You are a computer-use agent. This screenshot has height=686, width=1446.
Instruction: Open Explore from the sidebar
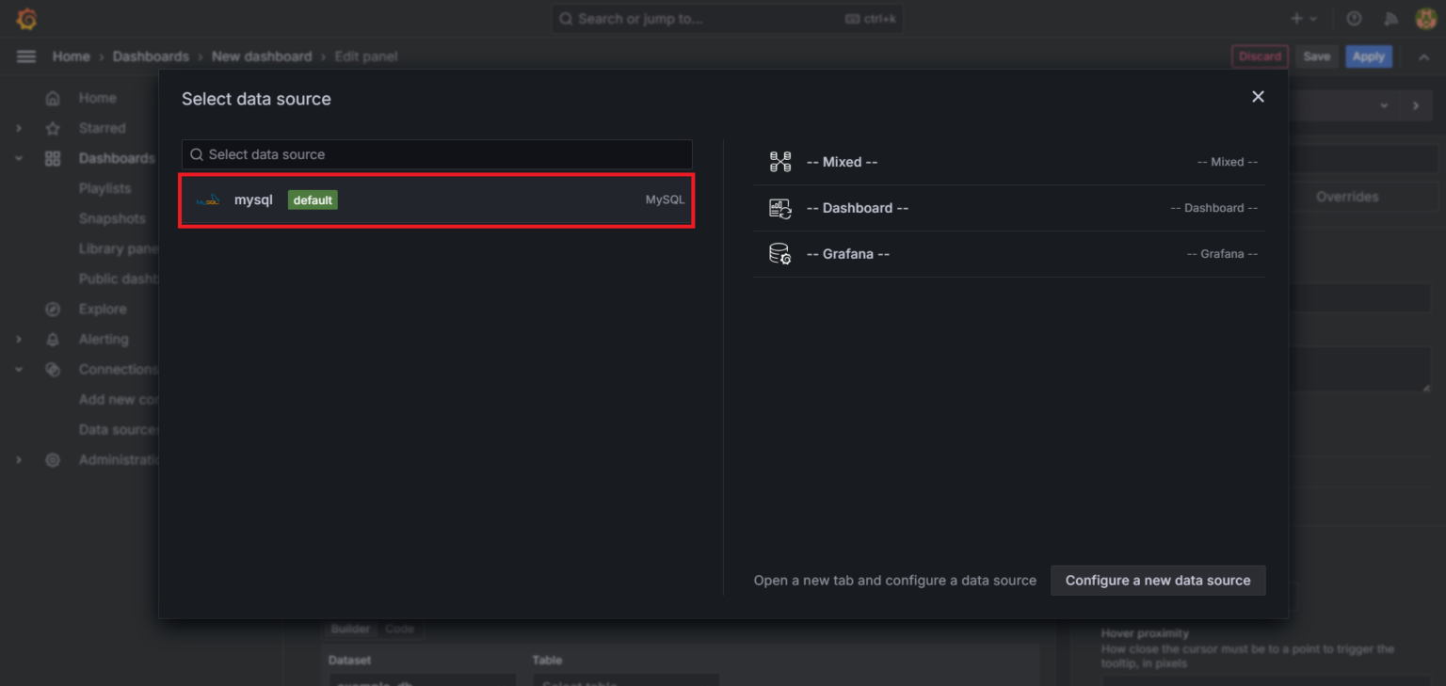pos(103,309)
